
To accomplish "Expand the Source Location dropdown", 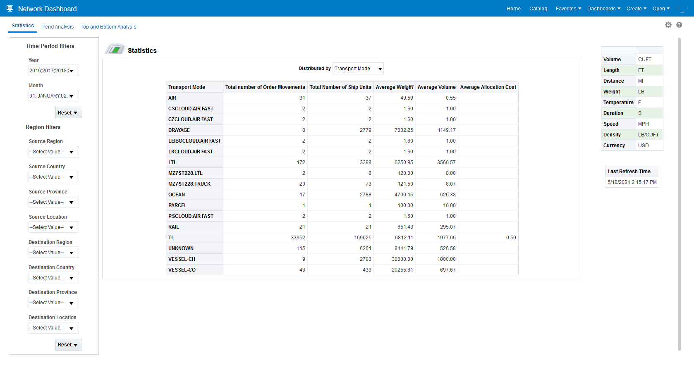I will point(53,227).
